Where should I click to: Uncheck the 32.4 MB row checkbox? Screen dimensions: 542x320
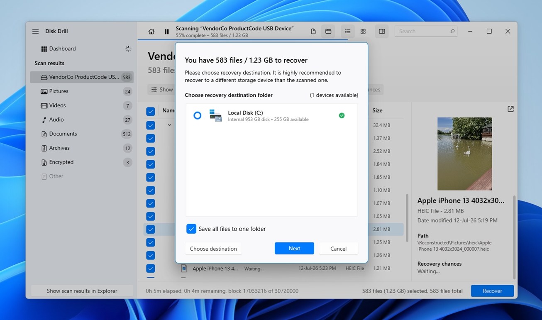click(x=151, y=125)
